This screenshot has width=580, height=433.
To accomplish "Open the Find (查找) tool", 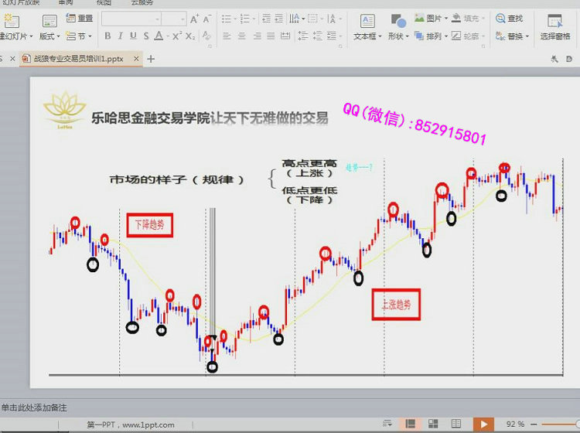I will coord(509,19).
